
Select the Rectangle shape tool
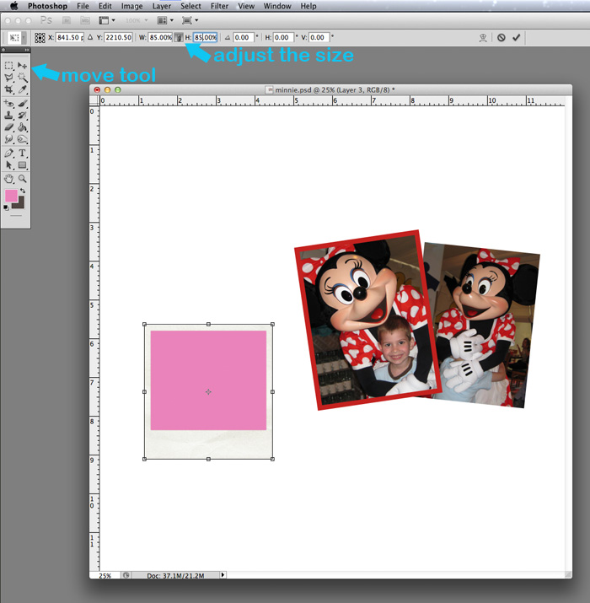[x=22, y=165]
